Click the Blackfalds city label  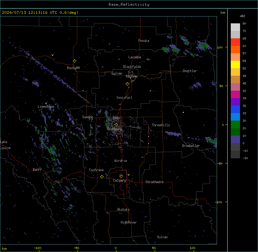pyautogui.click(x=132, y=67)
